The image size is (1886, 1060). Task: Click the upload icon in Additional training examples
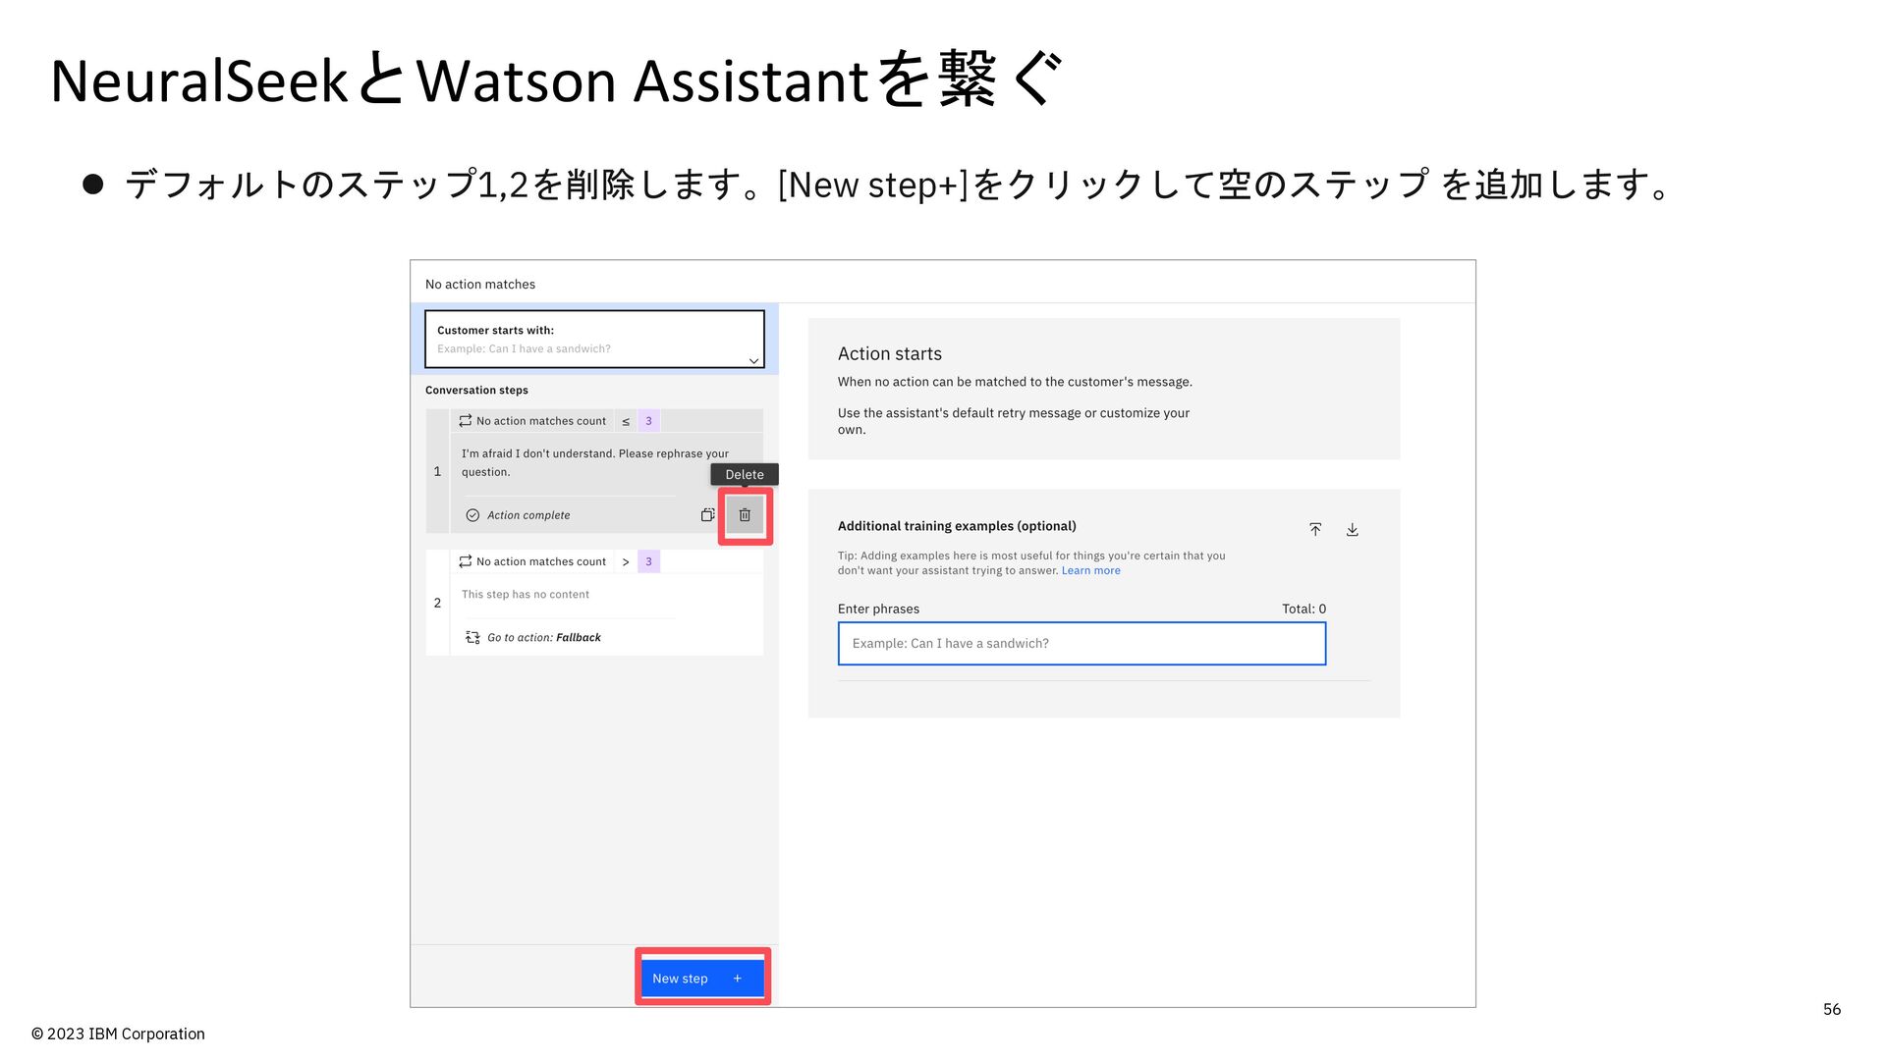click(1315, 530)
